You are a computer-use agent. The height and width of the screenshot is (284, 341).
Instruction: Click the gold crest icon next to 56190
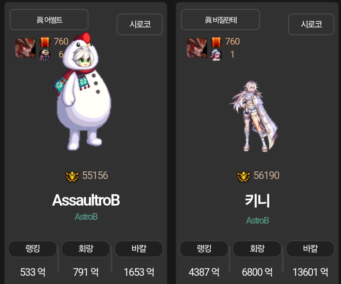243,176
